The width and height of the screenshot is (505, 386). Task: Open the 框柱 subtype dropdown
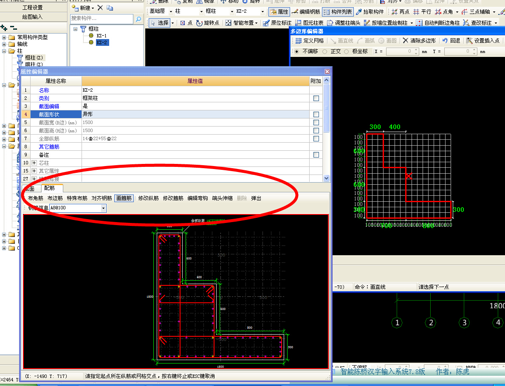click(232, 11)
